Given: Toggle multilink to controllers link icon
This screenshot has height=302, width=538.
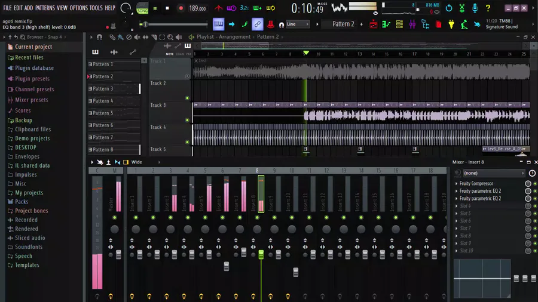Looking at the screenshot, I should coord(257,24).
